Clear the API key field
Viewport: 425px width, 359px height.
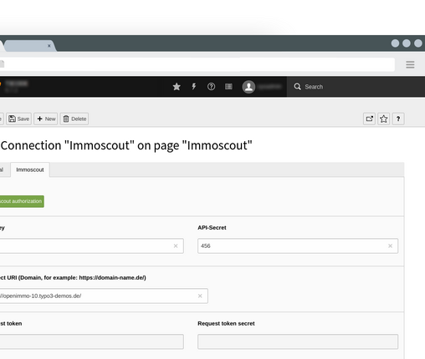pos(176,245)
